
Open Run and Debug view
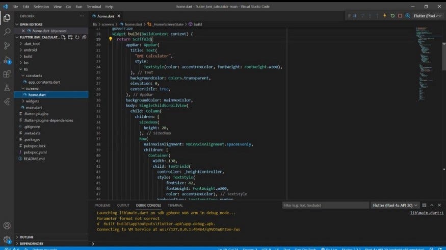7,60
